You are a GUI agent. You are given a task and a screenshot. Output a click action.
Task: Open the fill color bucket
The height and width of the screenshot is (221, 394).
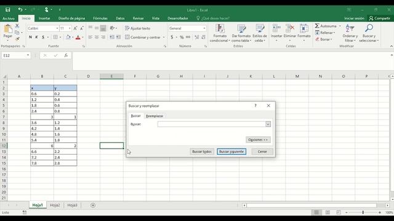[68, 37]
